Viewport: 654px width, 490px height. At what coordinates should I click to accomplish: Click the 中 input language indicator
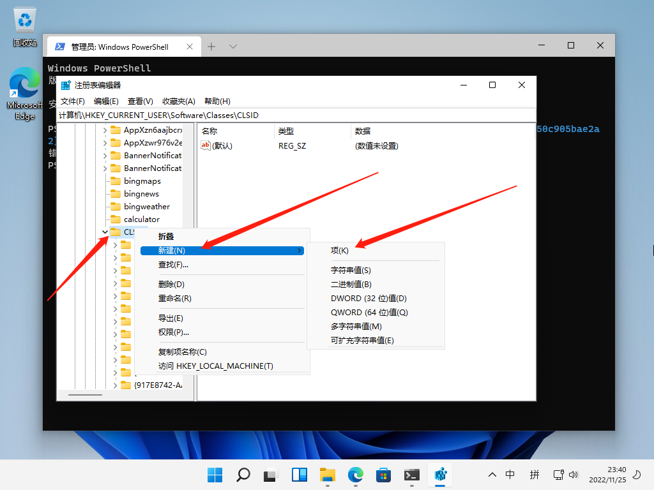click(510, 475)
